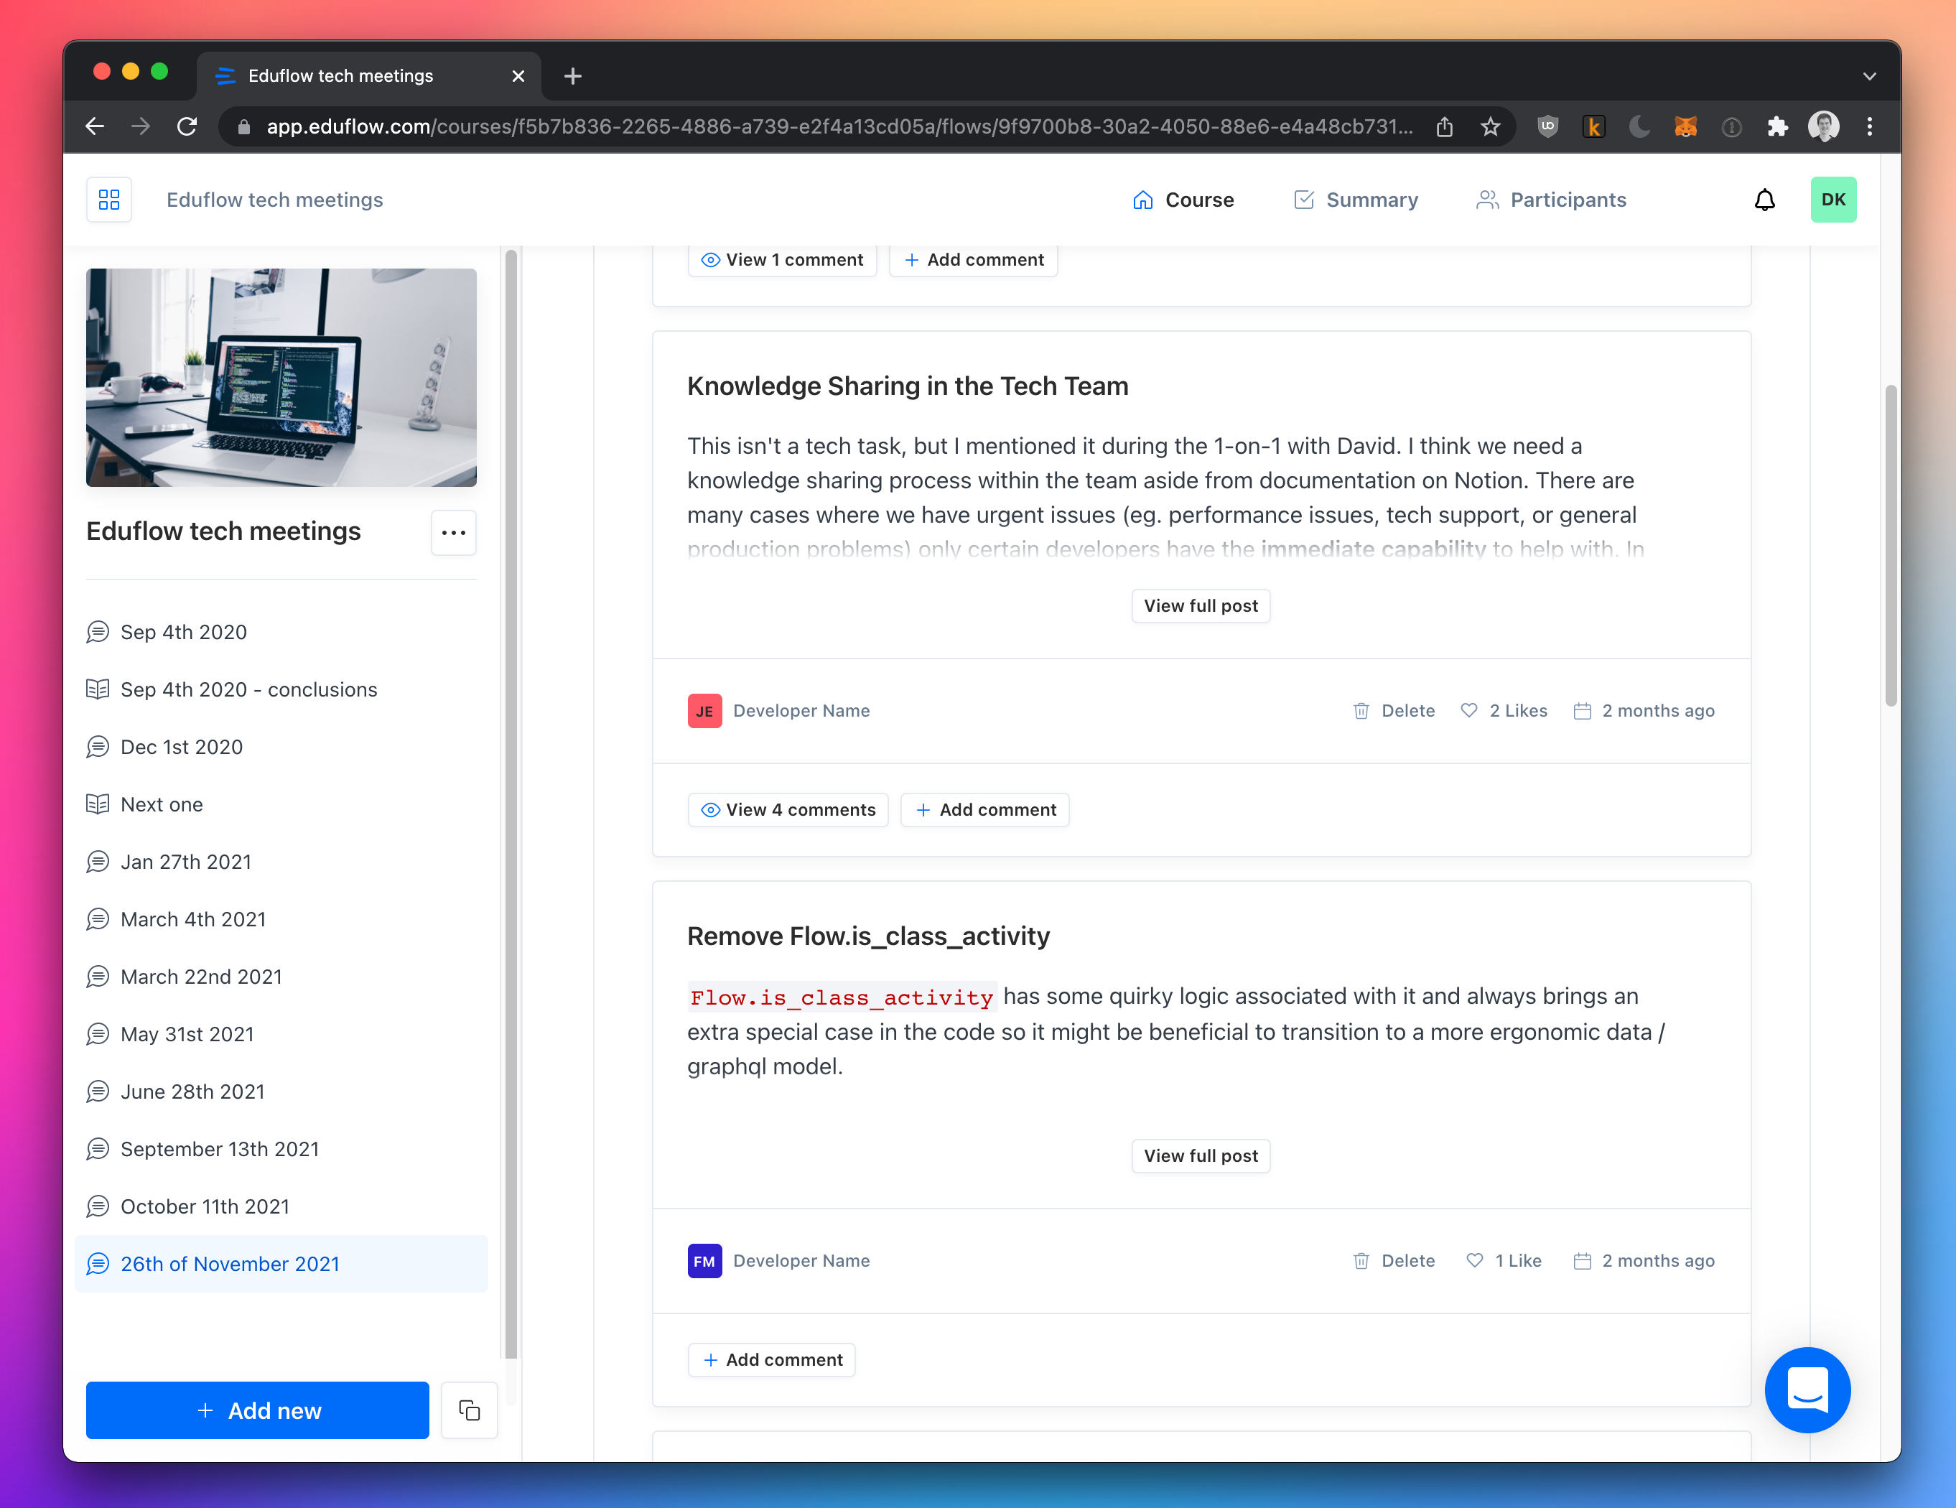Switch to the Course tab
The image size is (1956, 1508).
pyautogui.click(x=1182, y=200)
